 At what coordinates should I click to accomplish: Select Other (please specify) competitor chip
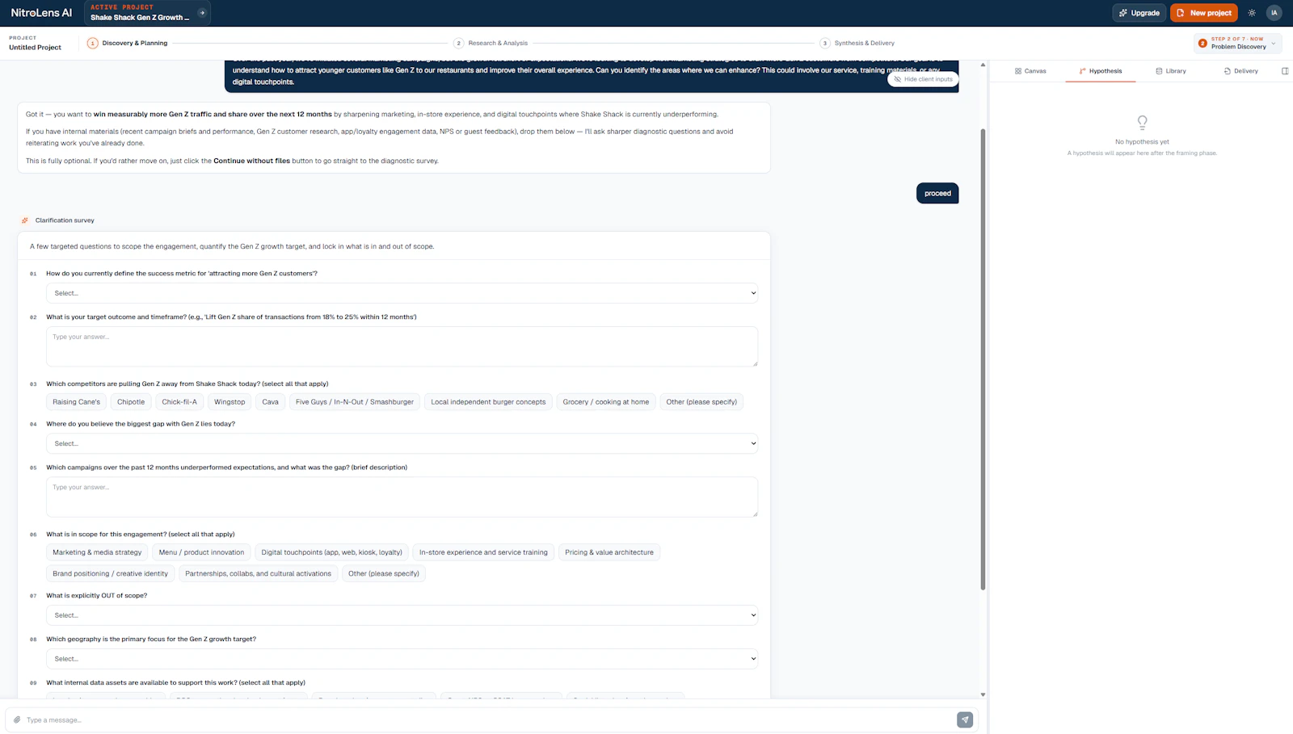(701, 402)
